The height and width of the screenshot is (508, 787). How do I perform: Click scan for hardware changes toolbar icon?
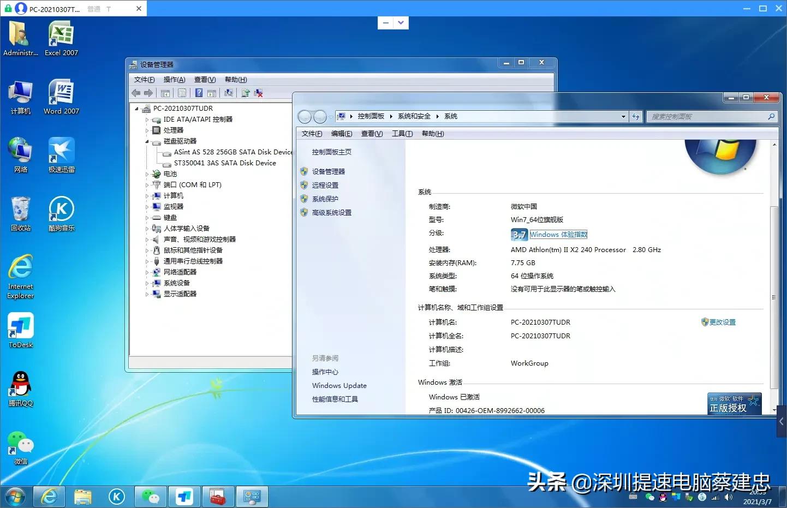[x=229, y=93]
